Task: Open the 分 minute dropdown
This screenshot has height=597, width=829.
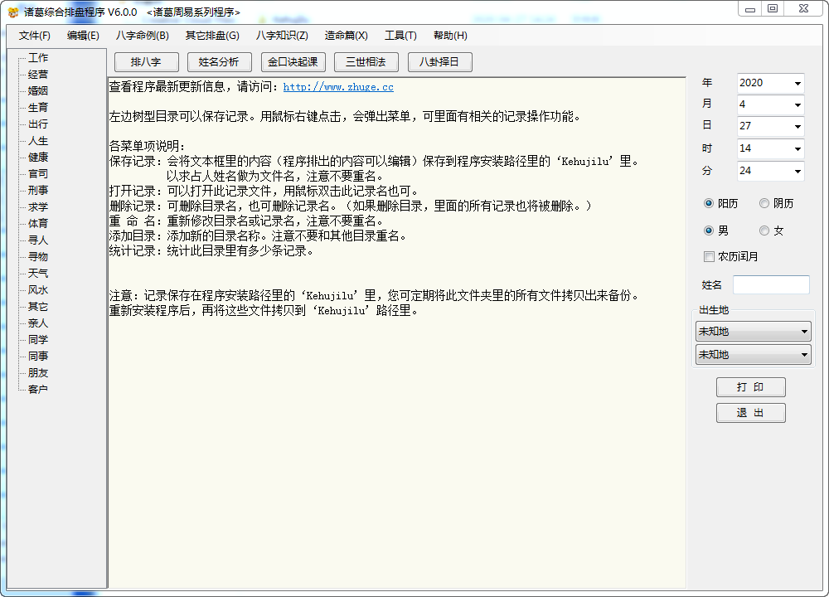Action: pos(797,172)
